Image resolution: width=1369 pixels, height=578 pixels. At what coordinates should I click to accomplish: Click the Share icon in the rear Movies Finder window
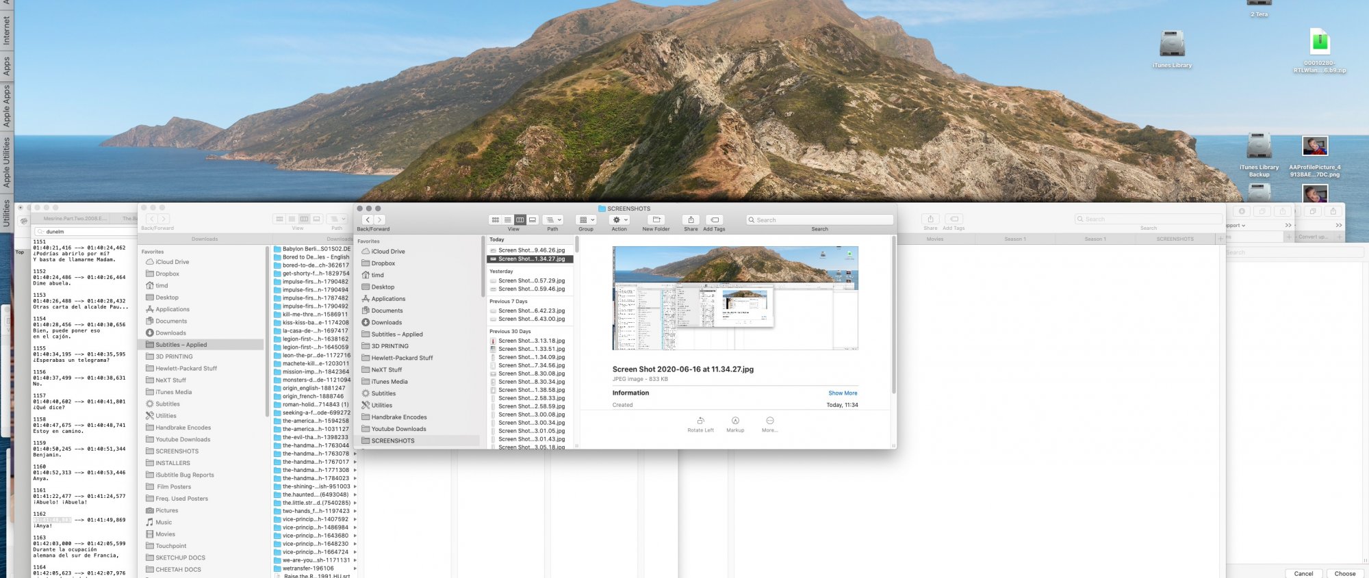click(x=930, y=219)
